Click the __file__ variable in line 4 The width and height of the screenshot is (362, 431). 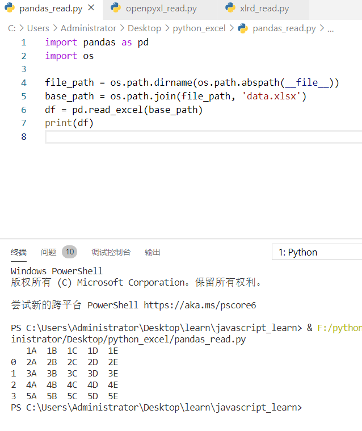click(307, 83)
